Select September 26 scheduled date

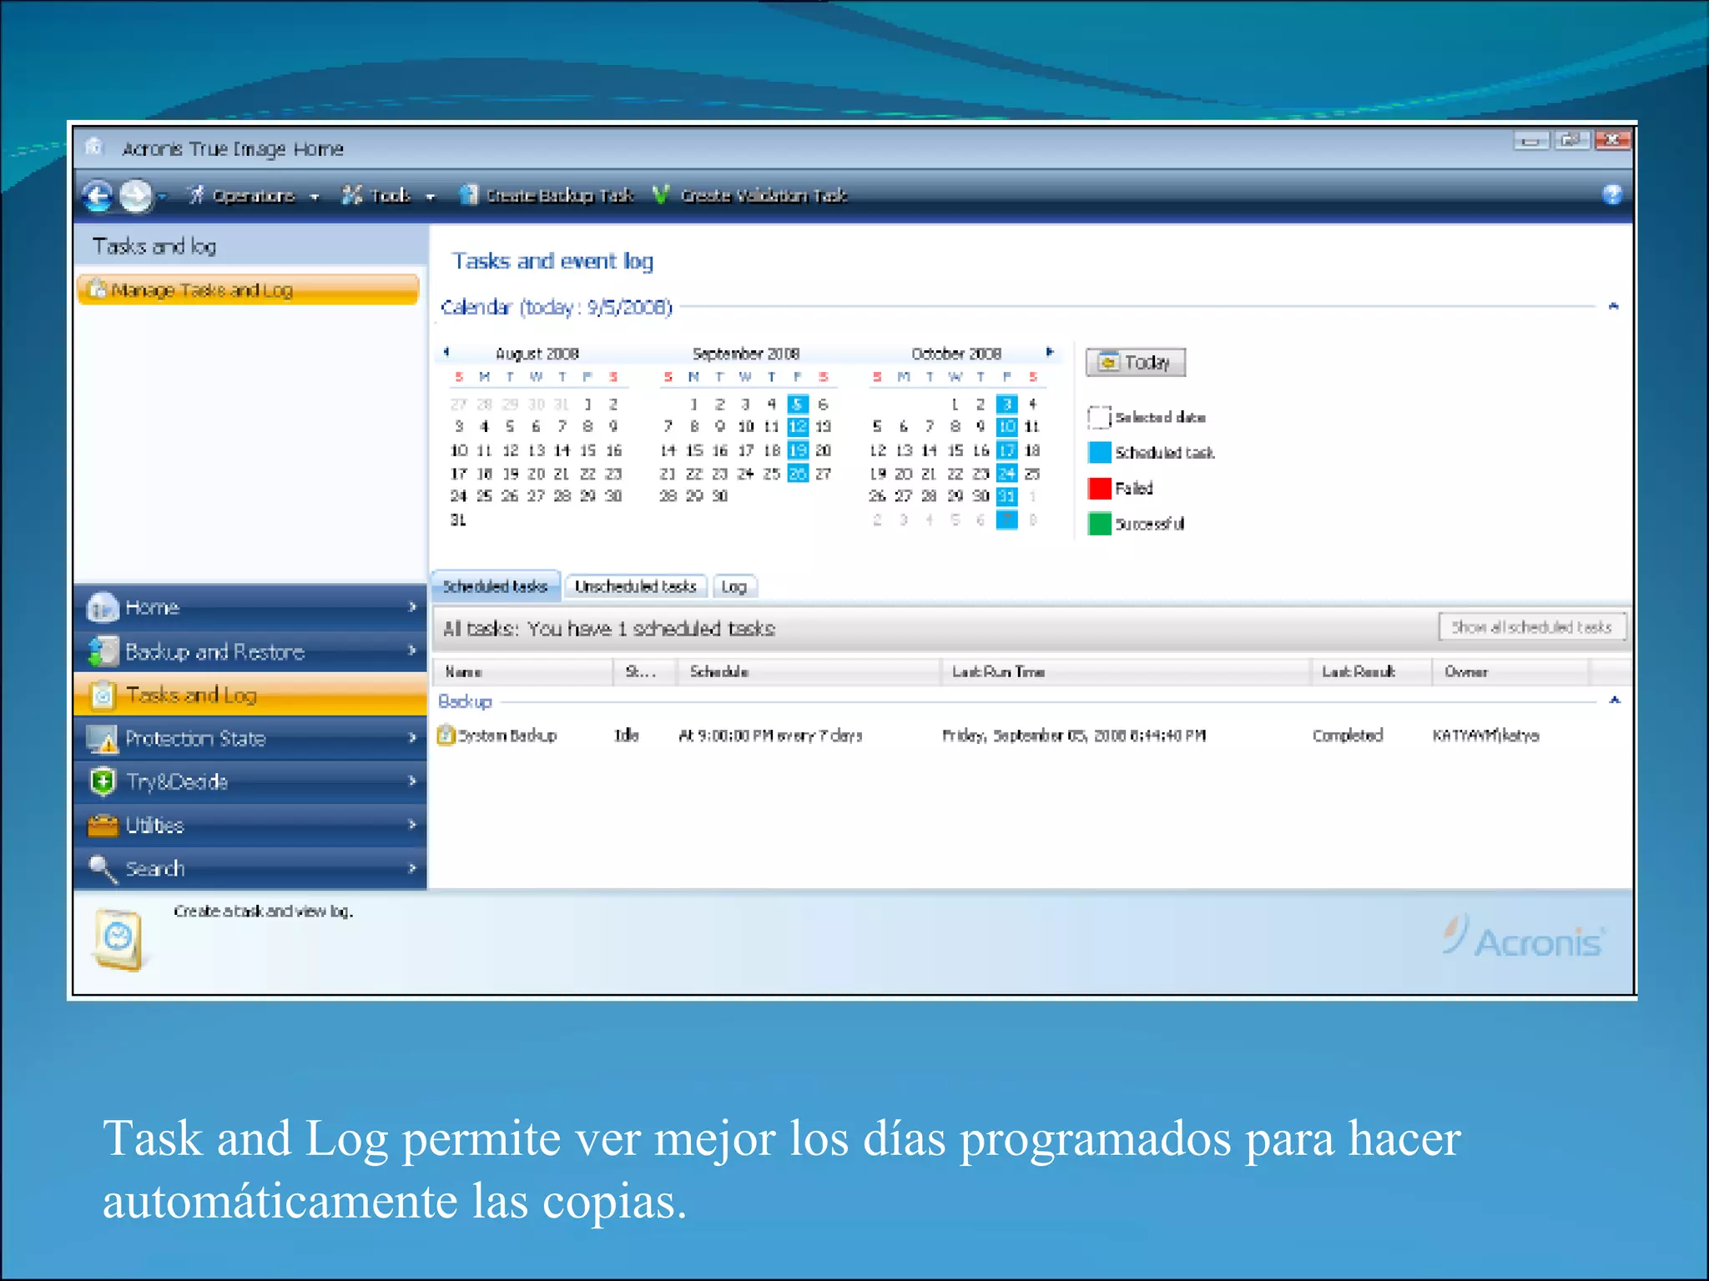click(x=798, y=474)
